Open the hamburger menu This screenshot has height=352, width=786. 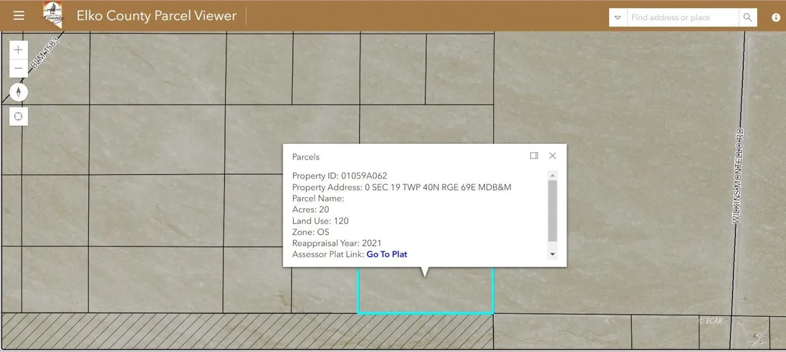pos(19,16)
